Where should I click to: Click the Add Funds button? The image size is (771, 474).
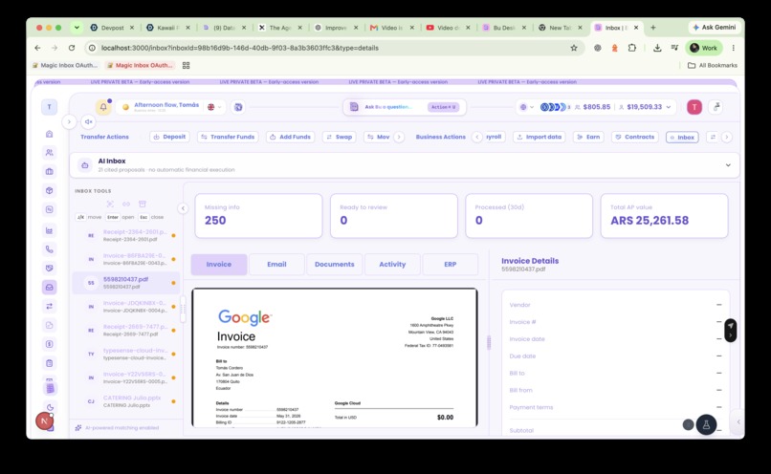[x=291, y=137]
